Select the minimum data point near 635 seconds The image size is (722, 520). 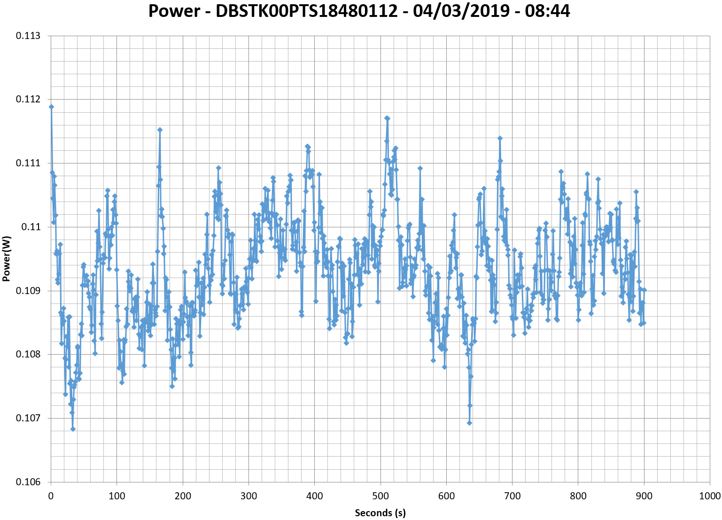coord(469,423)
